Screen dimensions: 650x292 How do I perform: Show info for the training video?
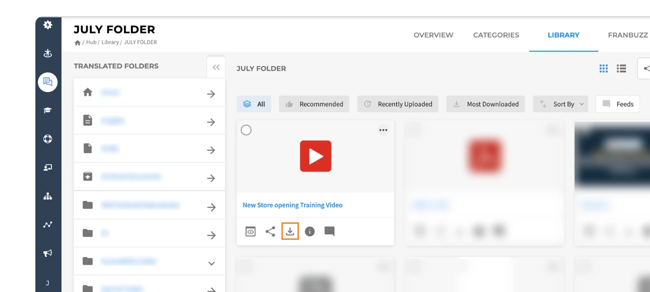click(x=310, y=231)
